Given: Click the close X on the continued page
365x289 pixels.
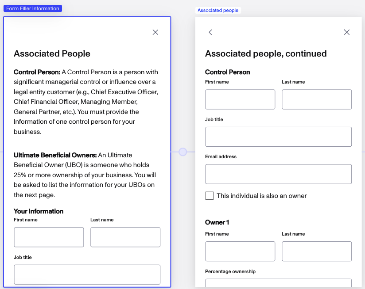Looking at the screenshot, I should click(x=347, y=32).
